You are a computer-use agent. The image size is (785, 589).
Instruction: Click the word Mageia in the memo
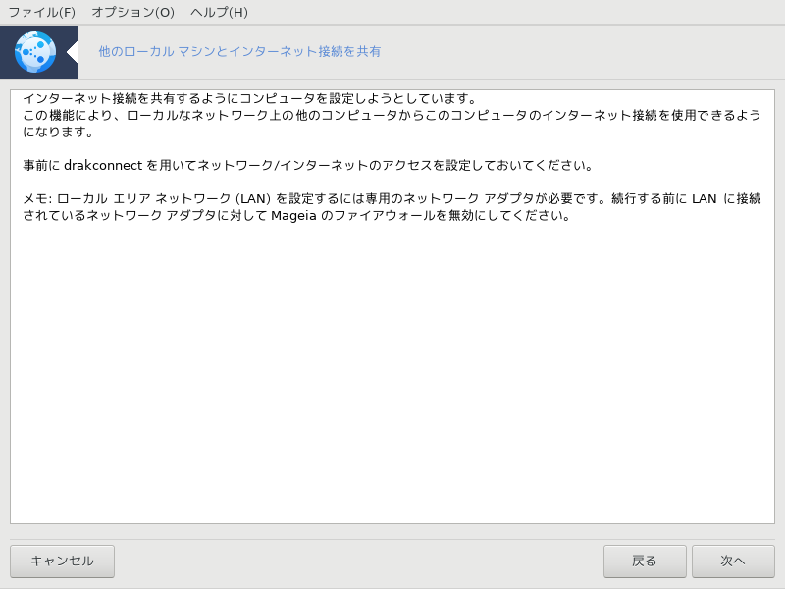click(293, 216)
